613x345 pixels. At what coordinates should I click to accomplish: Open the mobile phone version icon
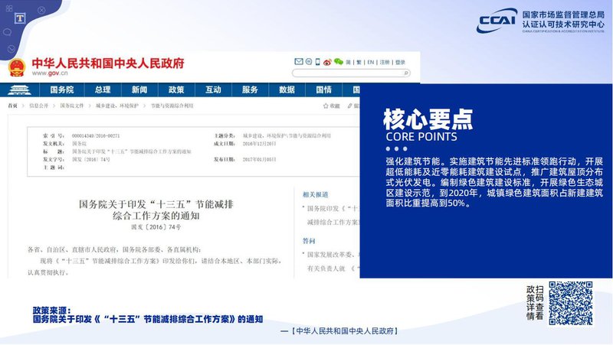coord(318,62)
